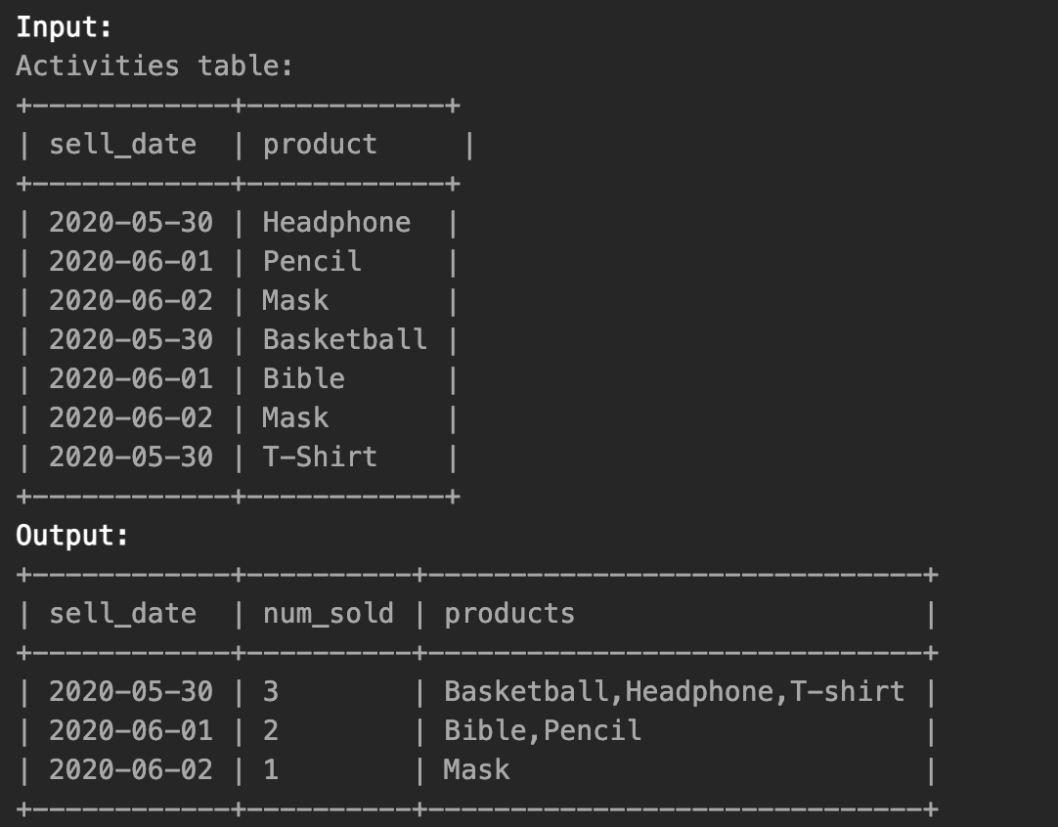
Task: Click the num_sold value 2
Action: click(x=271, y=731)
